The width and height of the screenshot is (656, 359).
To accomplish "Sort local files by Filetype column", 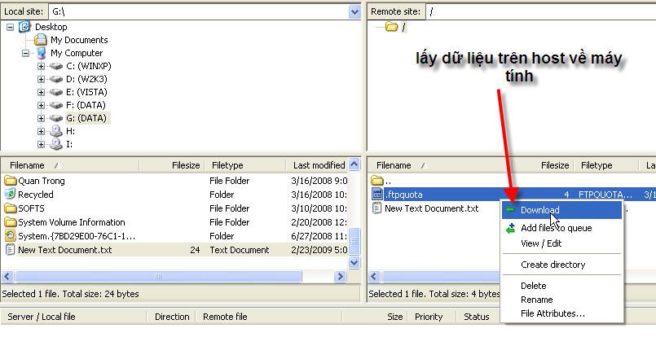I will point(245,165).
